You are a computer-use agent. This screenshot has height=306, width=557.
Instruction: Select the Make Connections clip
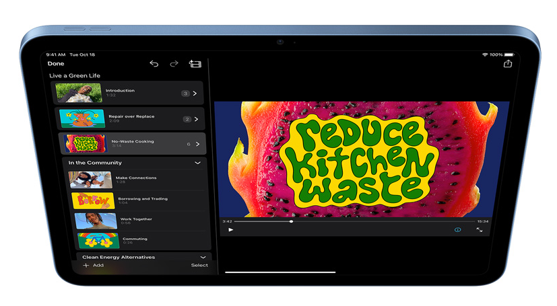136,179
